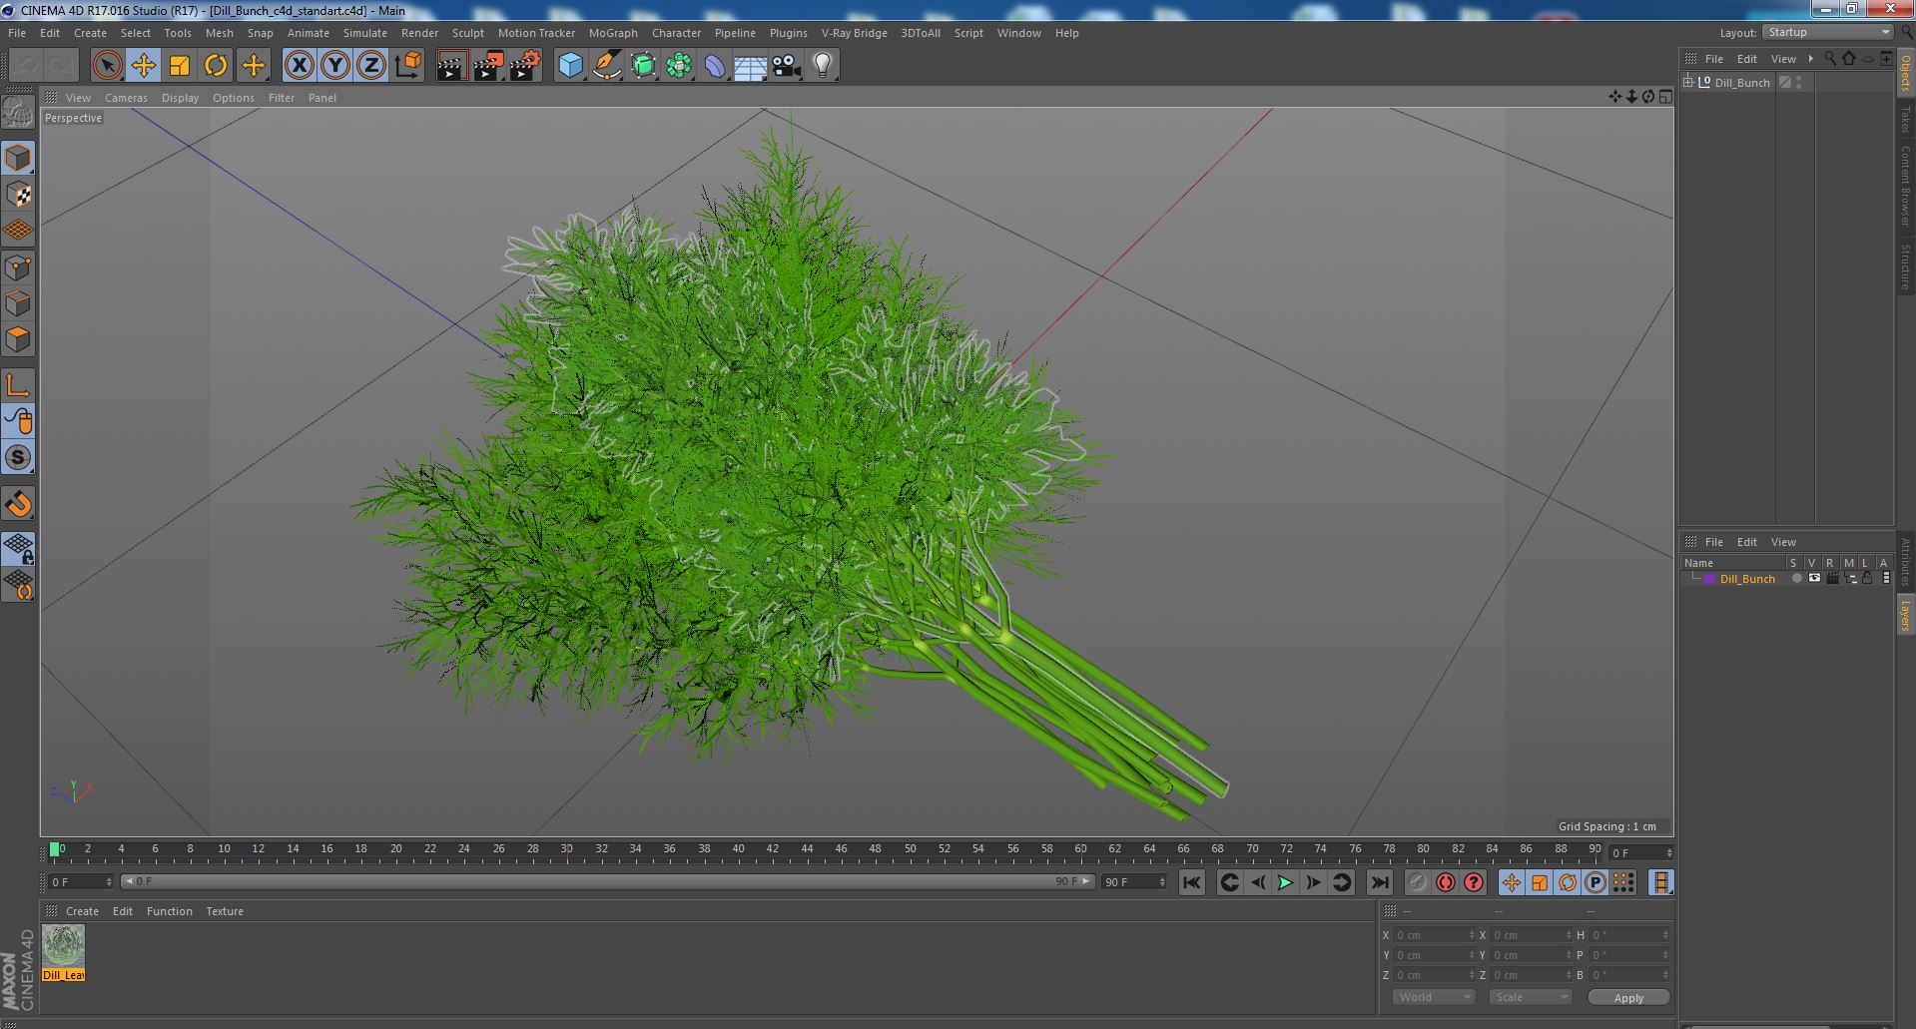Toggle Viewport Solo mode
1916x1029 pixels.
(18, 457)
